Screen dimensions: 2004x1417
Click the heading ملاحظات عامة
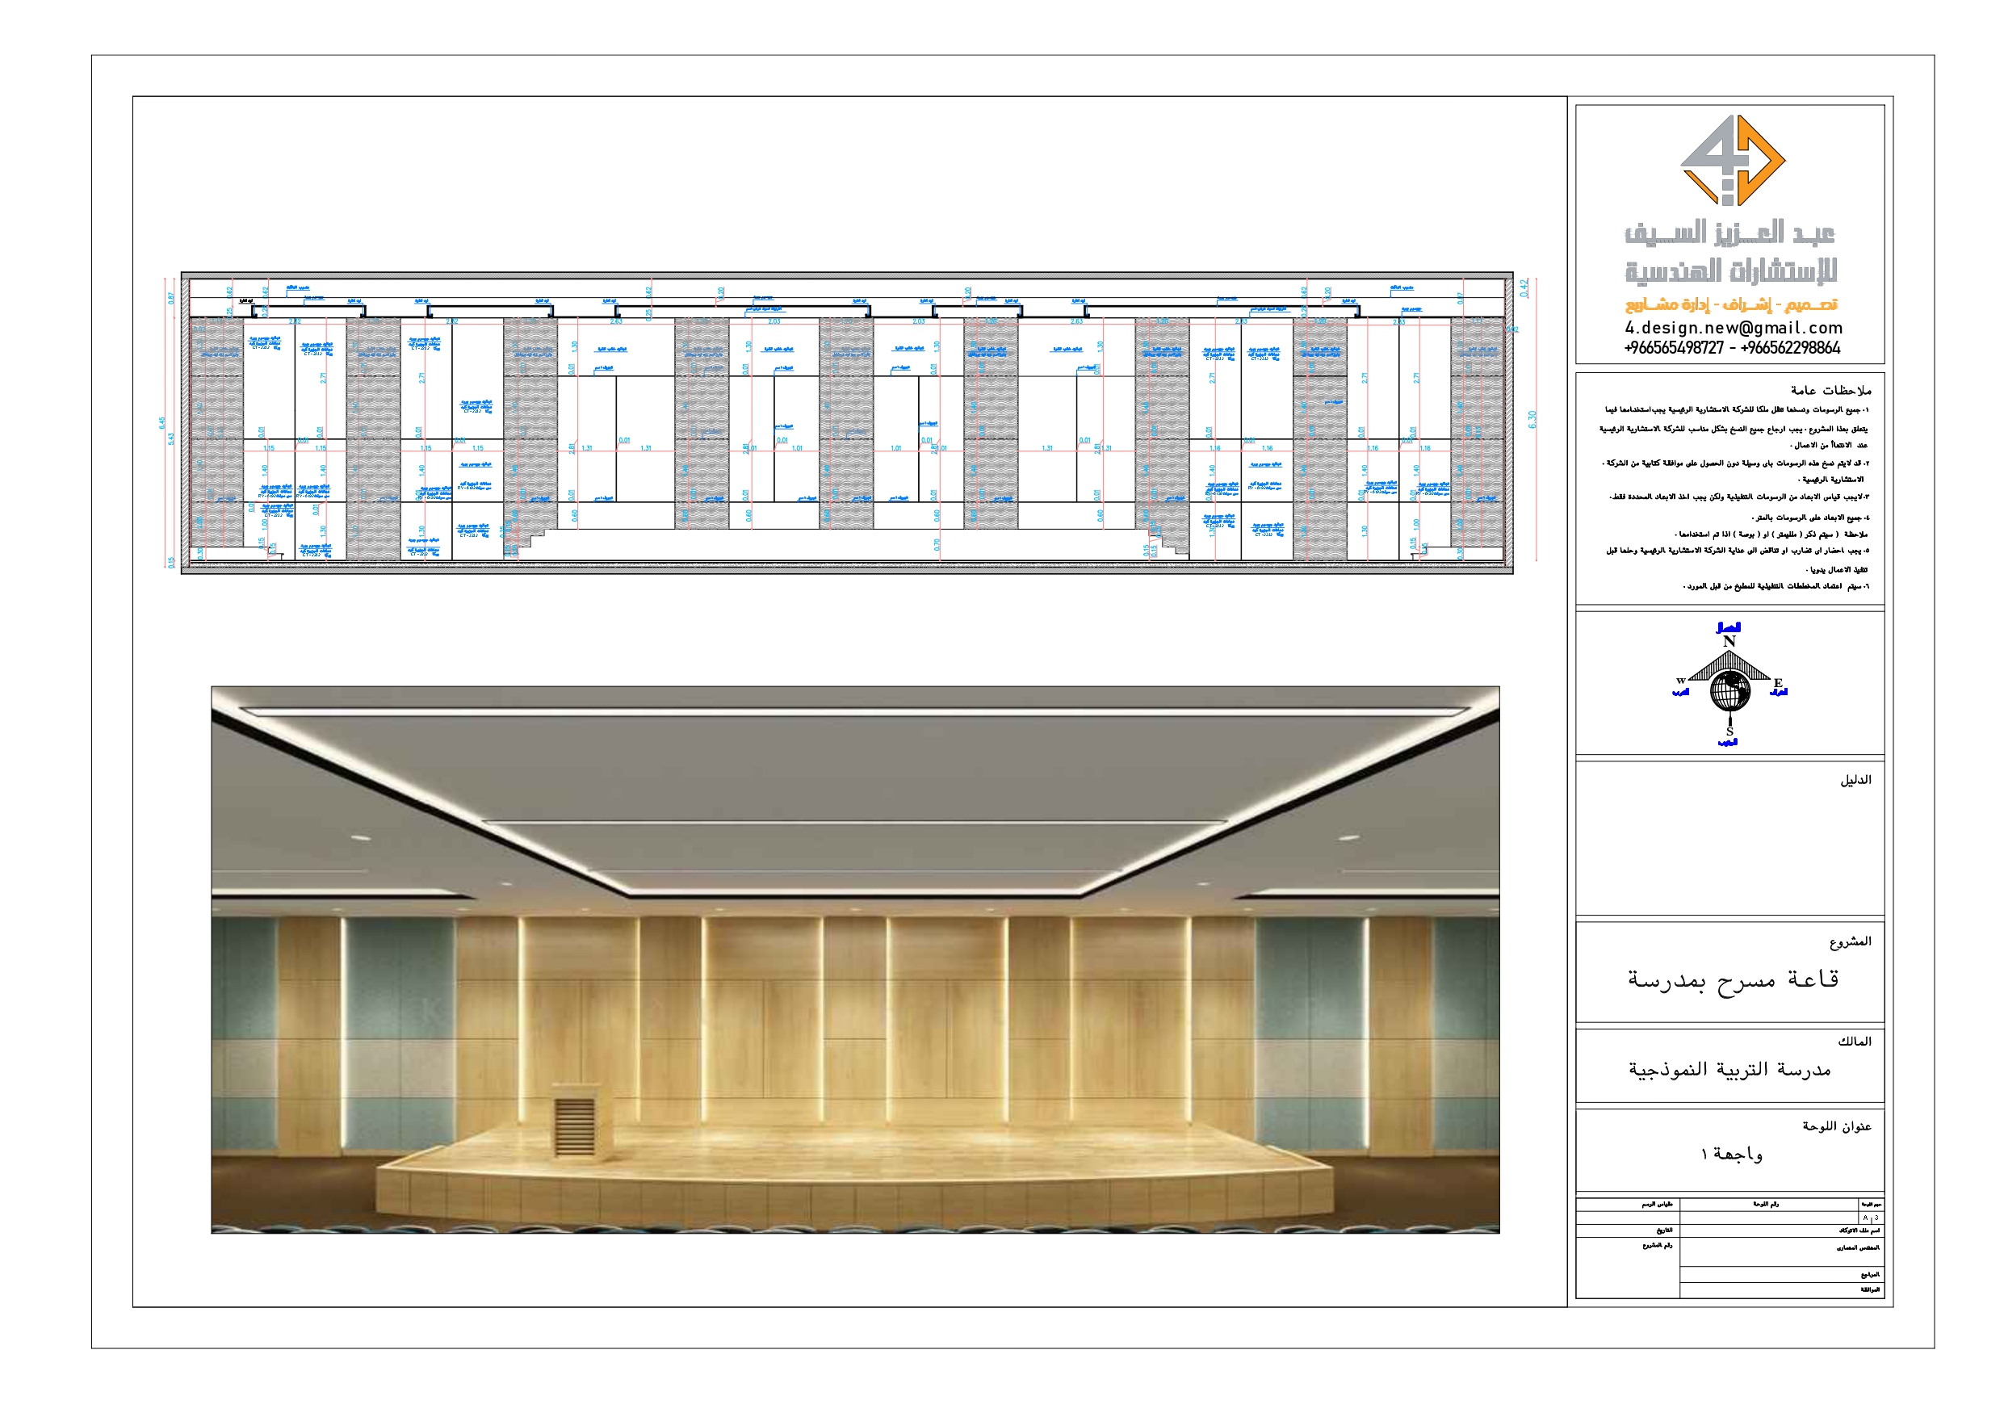tap(1830, 390)
